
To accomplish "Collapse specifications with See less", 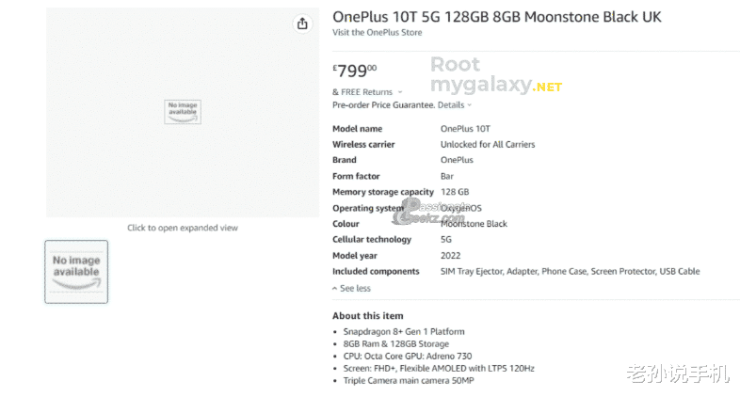I will (x=352, y=288).
